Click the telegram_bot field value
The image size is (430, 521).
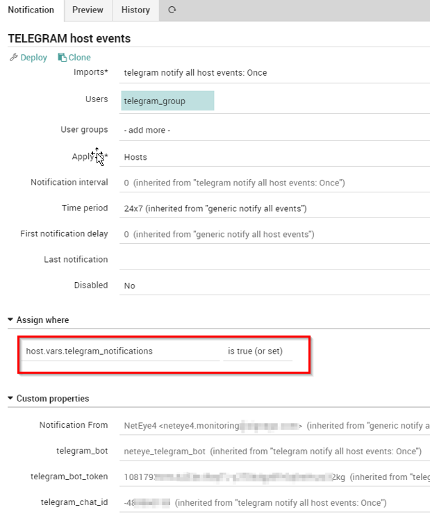click(x=274, y=452)
